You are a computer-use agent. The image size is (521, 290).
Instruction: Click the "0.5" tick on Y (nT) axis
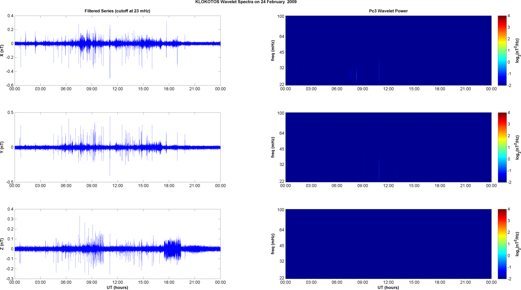10,112
